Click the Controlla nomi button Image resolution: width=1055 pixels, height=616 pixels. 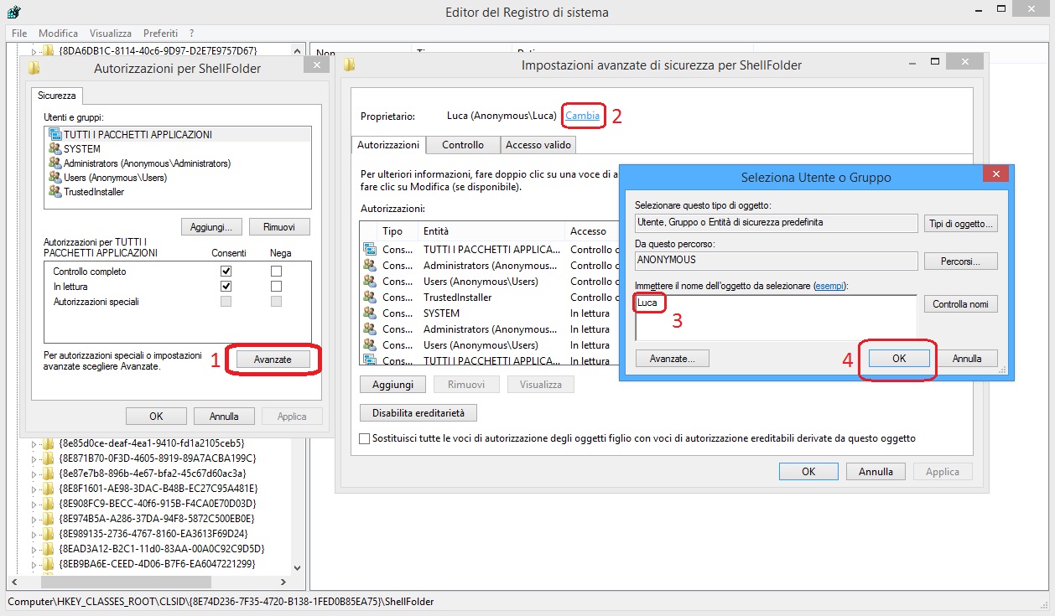click(961, 304)
